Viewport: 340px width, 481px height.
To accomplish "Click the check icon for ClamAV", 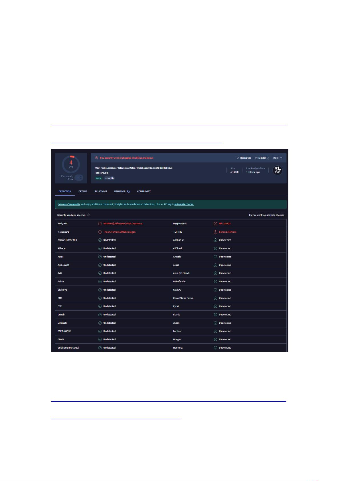I will click(x=215, y=290).
